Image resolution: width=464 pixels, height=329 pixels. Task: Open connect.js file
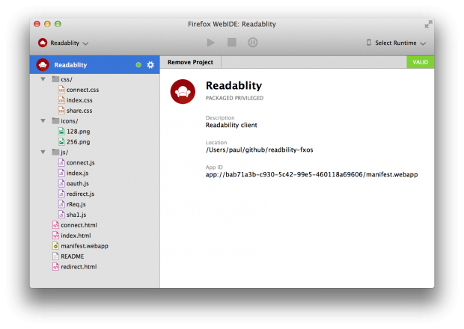[x=81, y=163]
